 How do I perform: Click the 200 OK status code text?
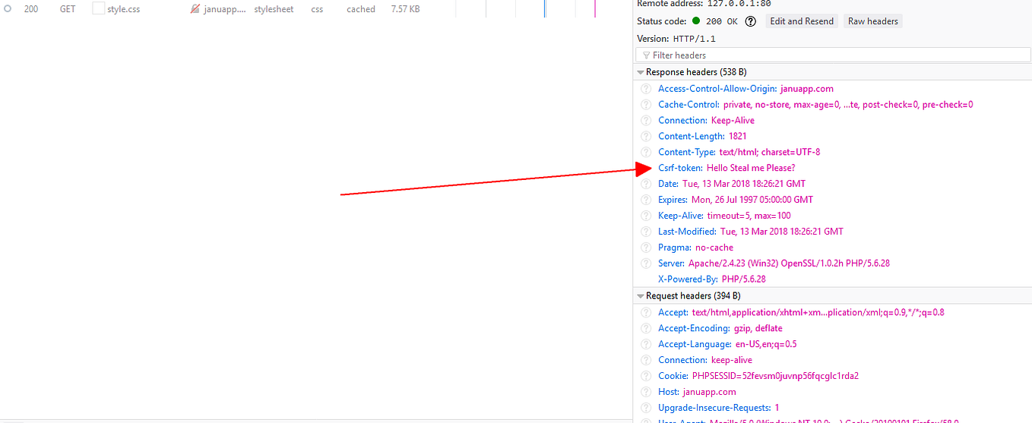tap(722, 21)
